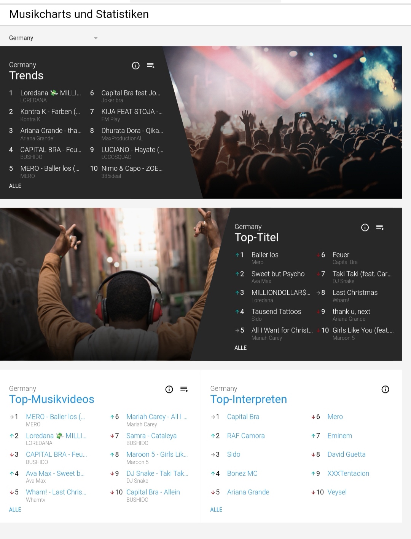Click playlist queue icon in Trends panel
411x539 pixels.
coord(151,66)
